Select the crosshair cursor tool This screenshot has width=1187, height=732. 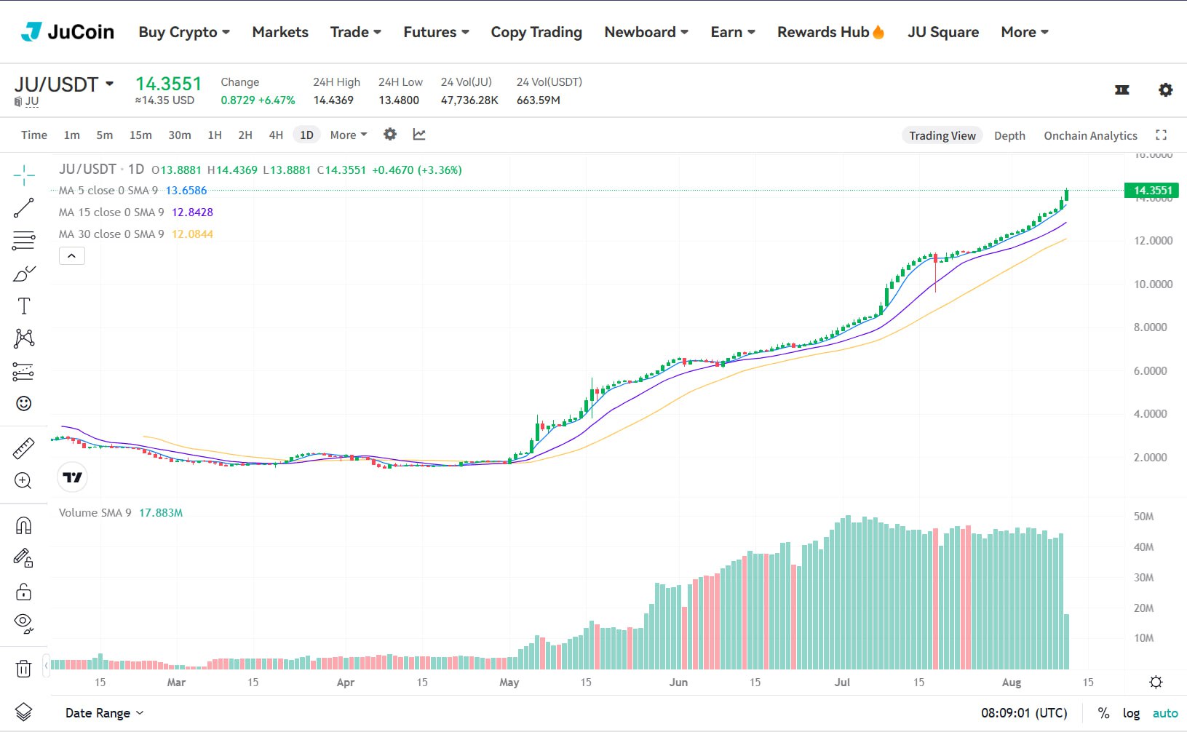(x=24, y=175)
